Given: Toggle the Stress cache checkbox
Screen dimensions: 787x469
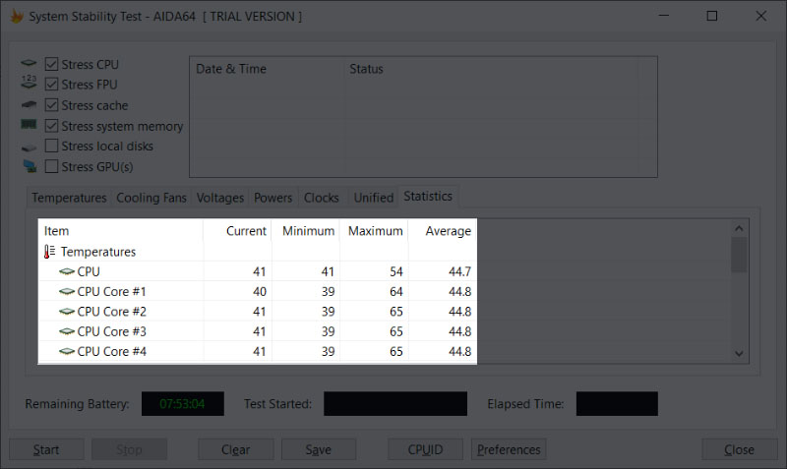Looking at the screenshot, I should point(51,105).
